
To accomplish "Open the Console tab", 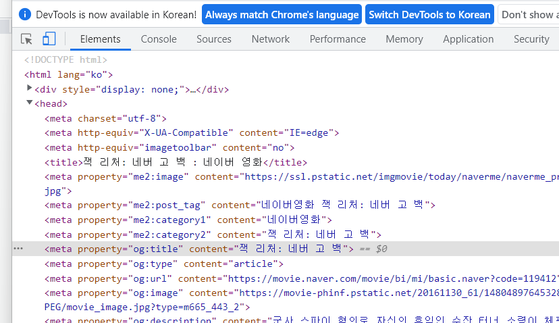I will (159, 39).
